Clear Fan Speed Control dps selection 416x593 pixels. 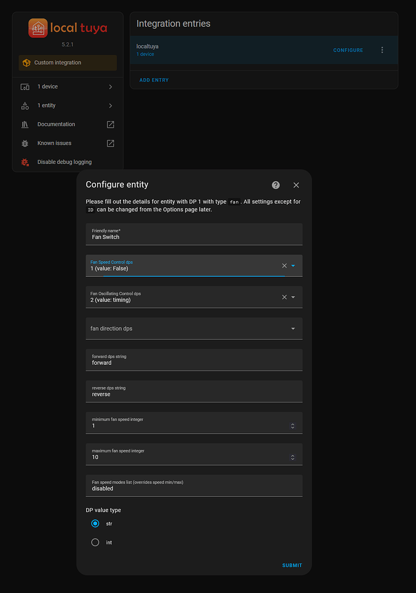point(285,266)
